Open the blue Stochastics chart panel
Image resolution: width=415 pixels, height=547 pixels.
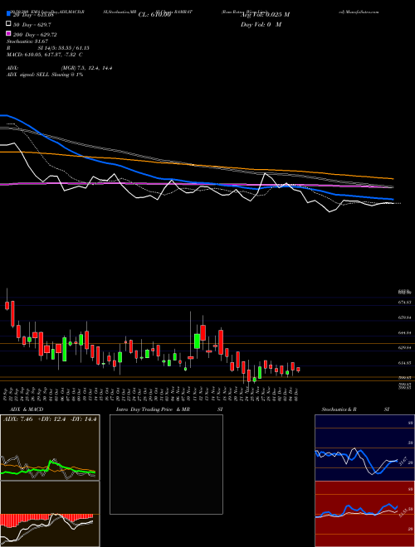pos(364,448)
